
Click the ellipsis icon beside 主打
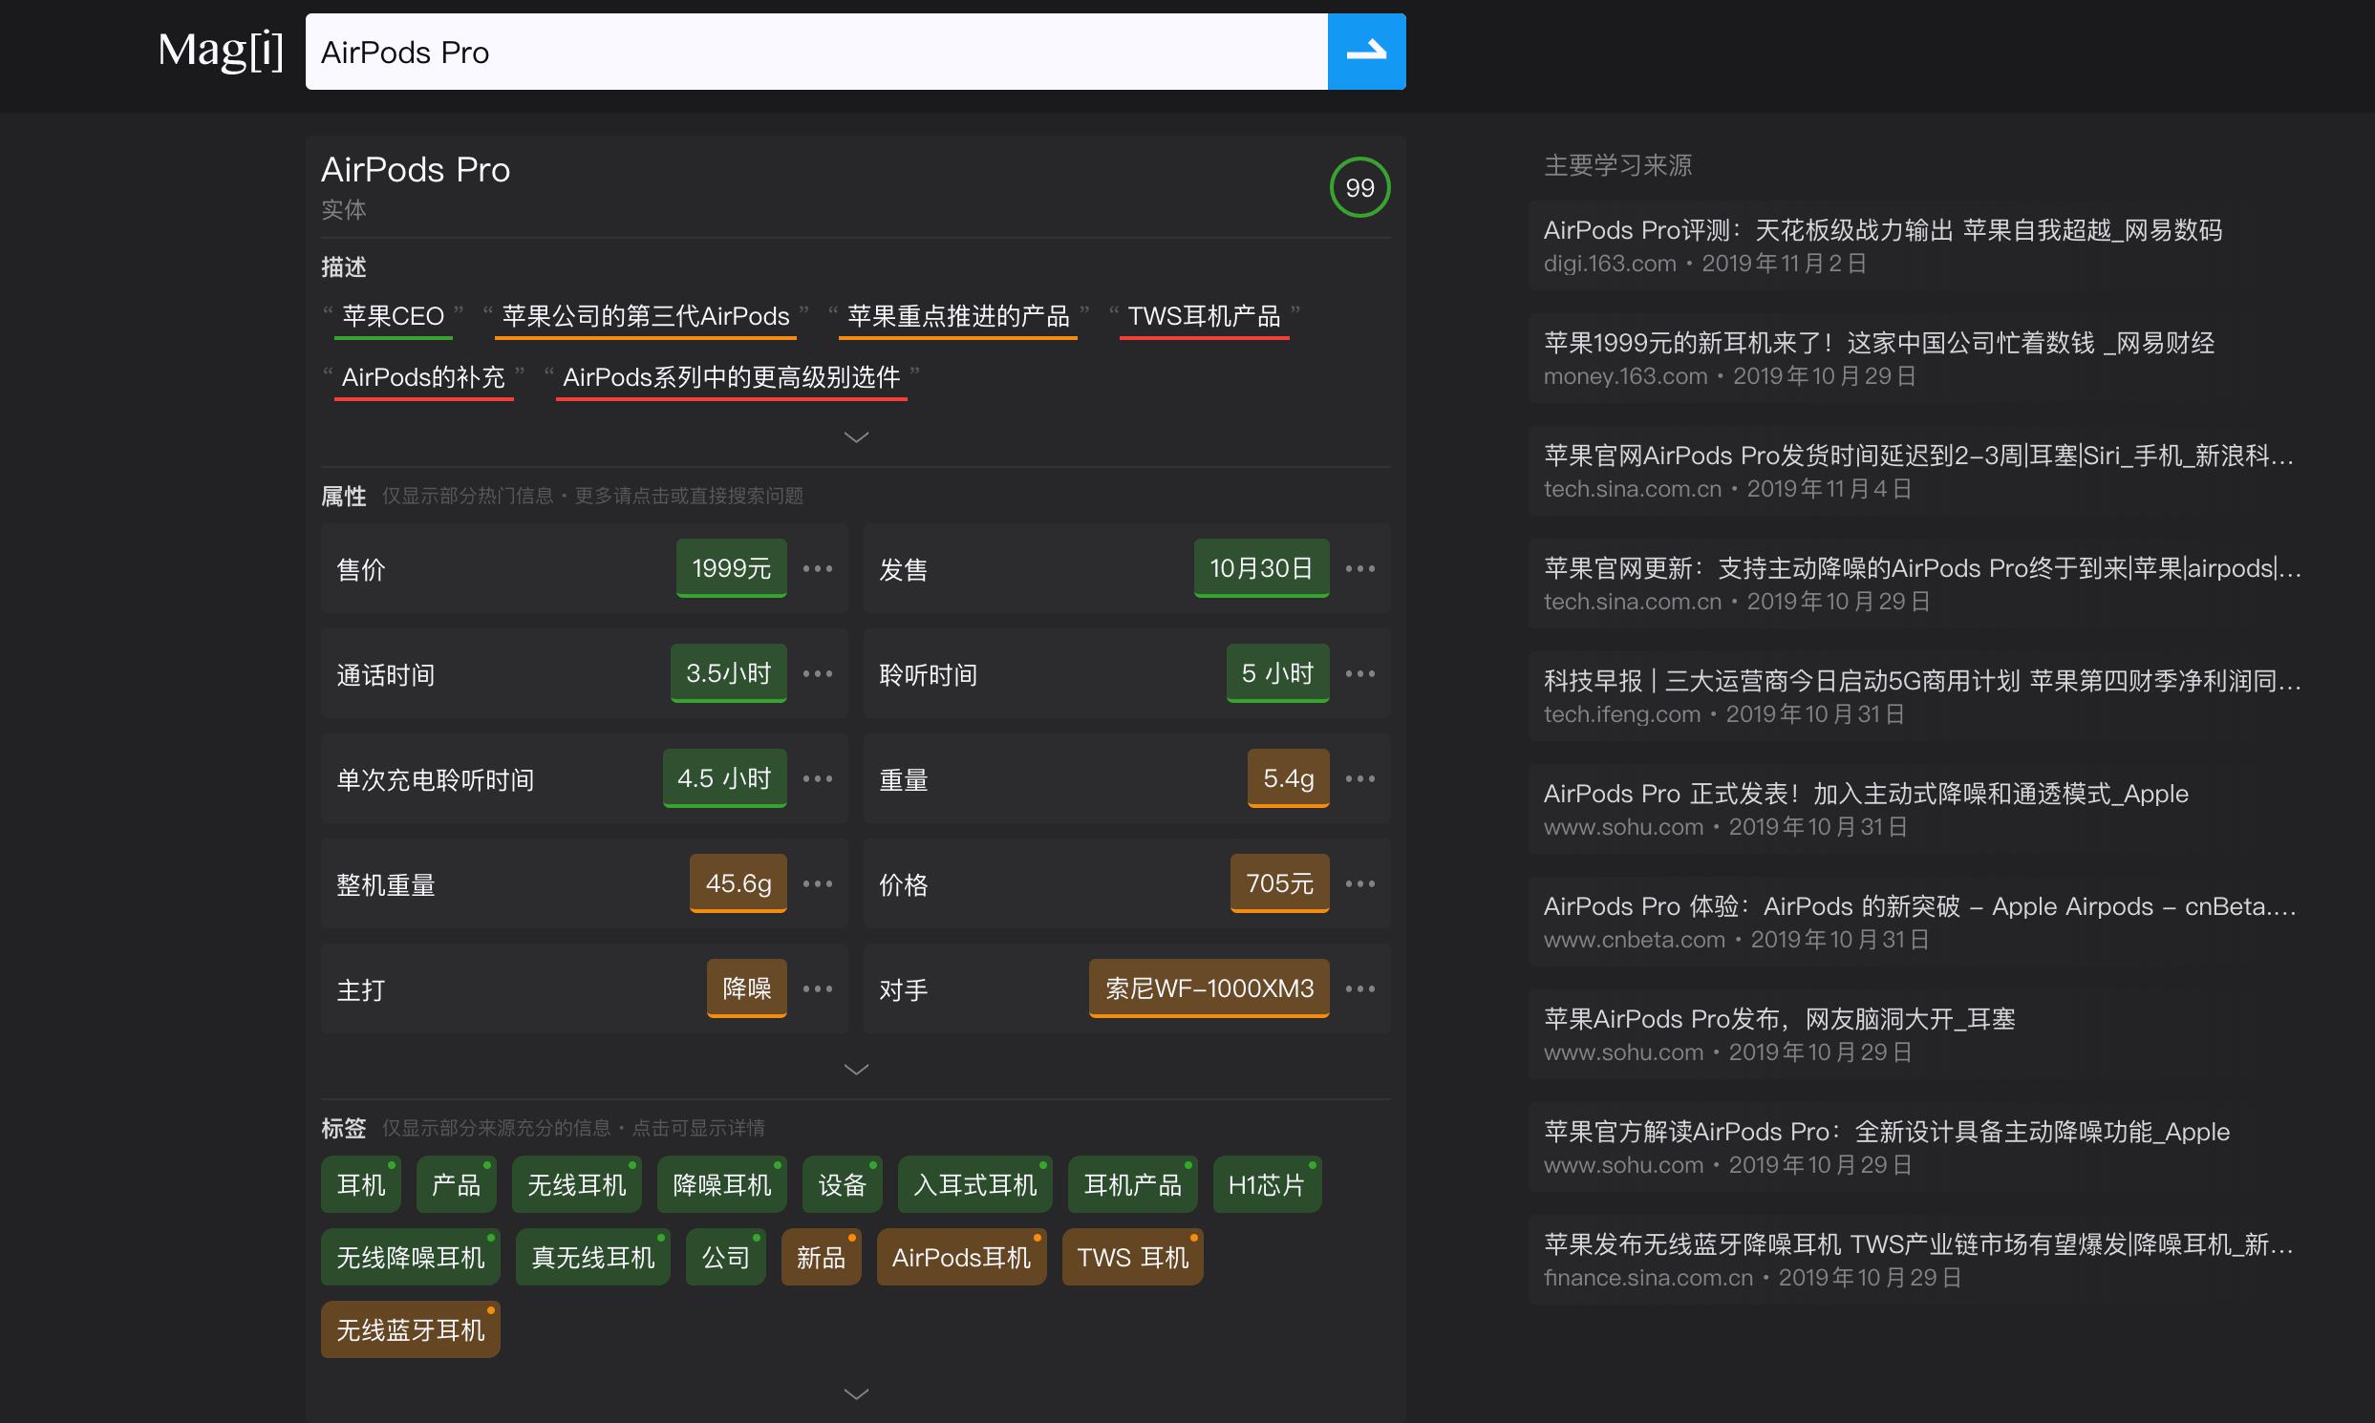coord(818,988)
